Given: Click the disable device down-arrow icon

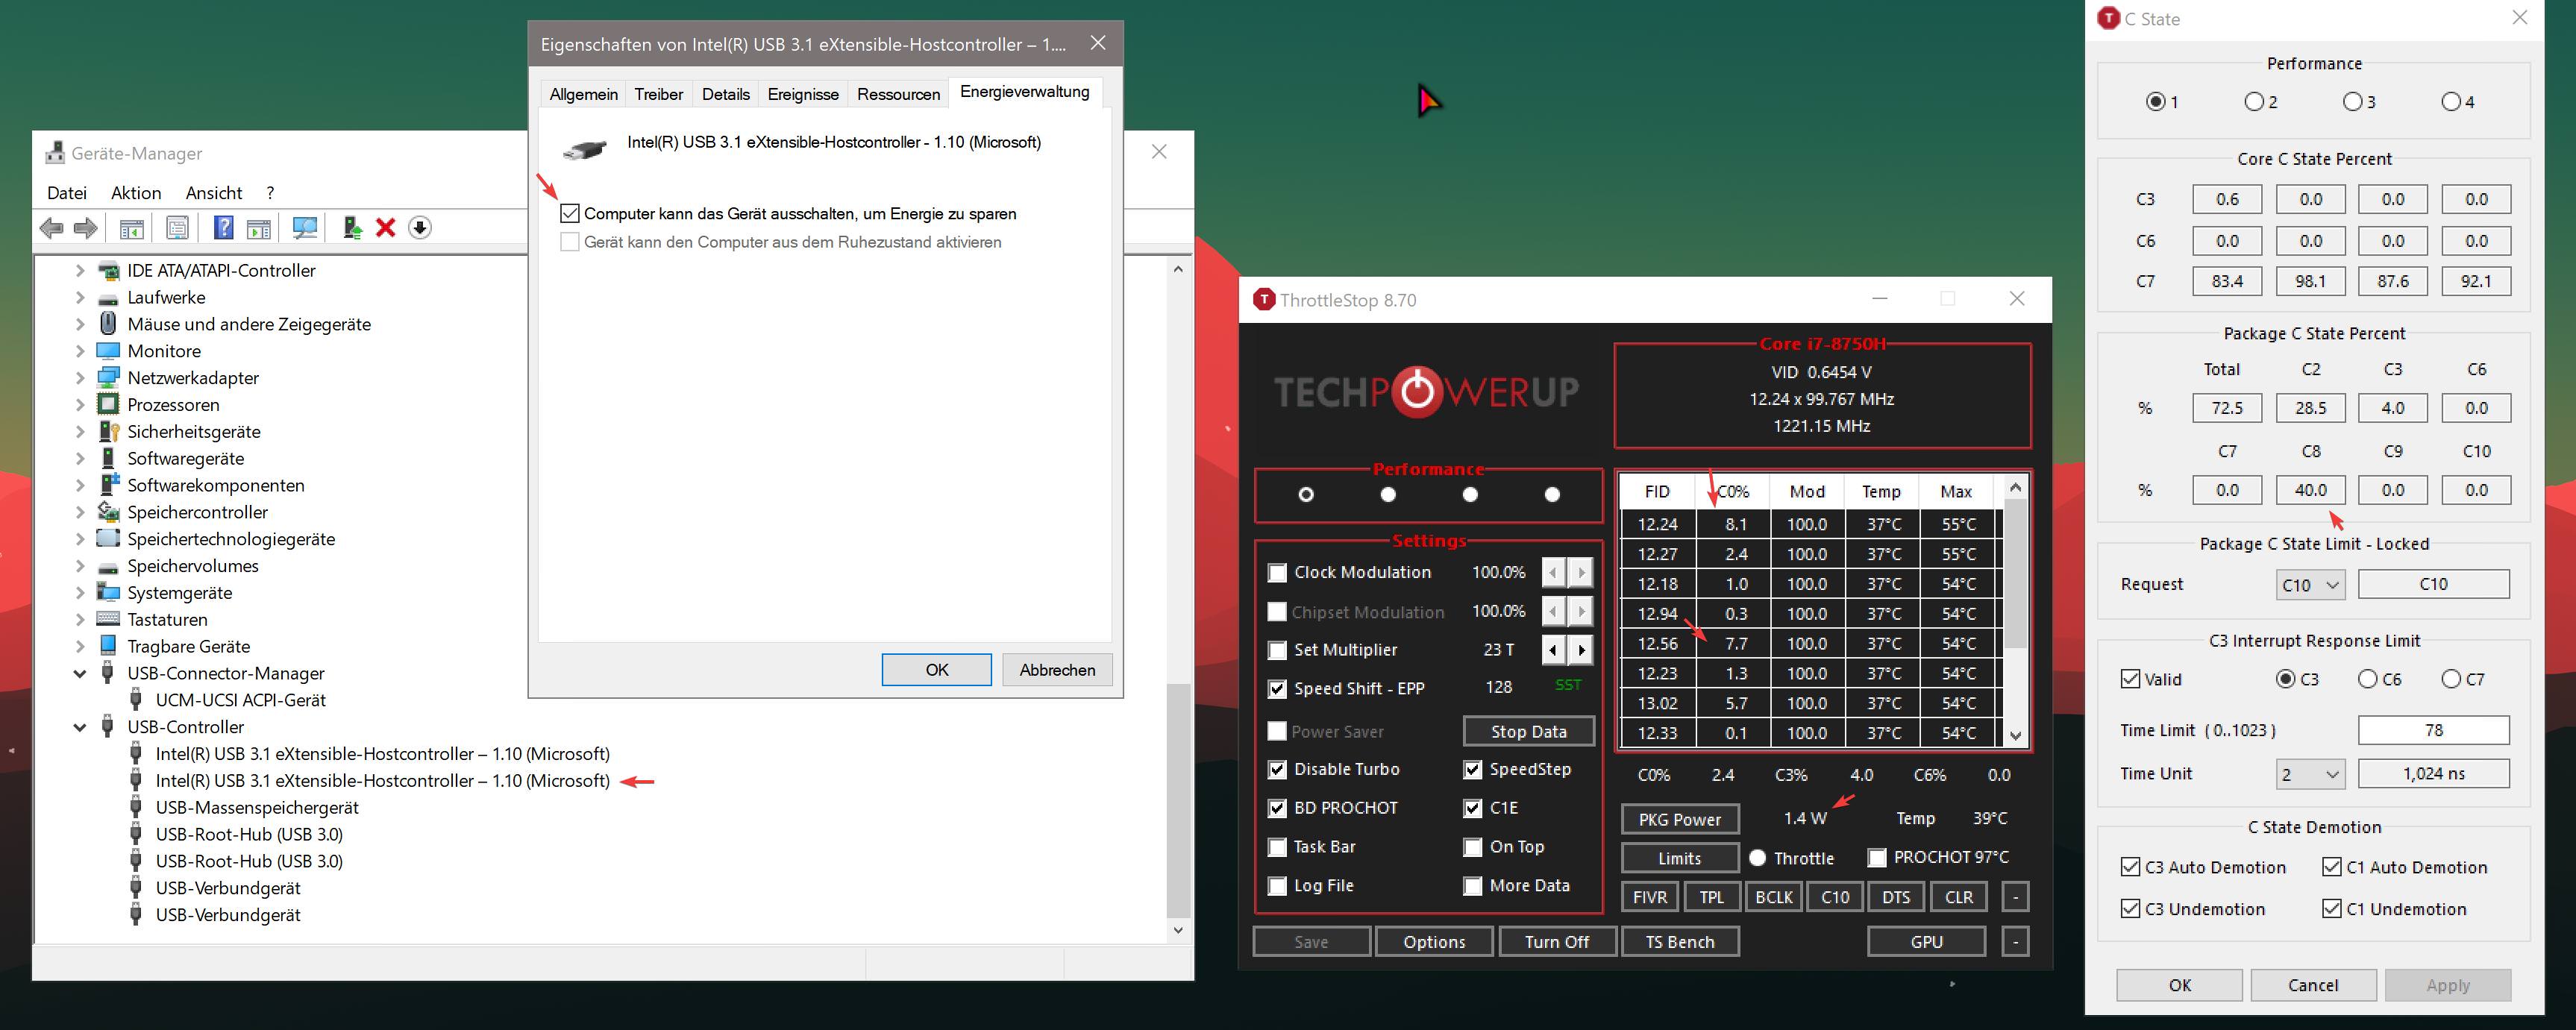Looking at the screenshot, I should click(420, 228).
